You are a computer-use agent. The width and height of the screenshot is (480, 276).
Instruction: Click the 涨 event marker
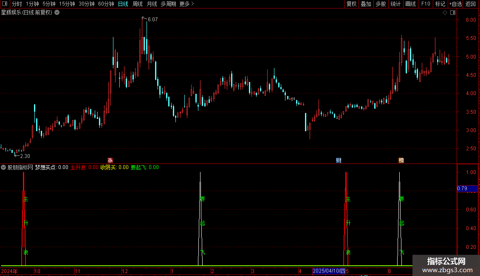[110, 161]
